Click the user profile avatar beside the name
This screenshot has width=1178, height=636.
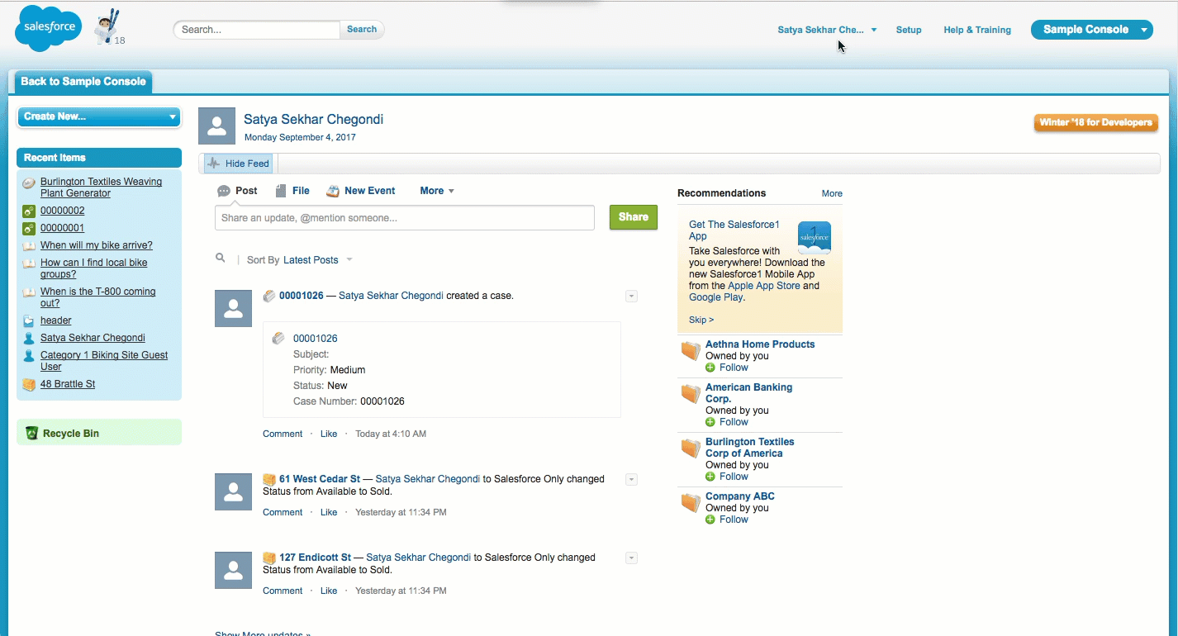pos(216,126)
